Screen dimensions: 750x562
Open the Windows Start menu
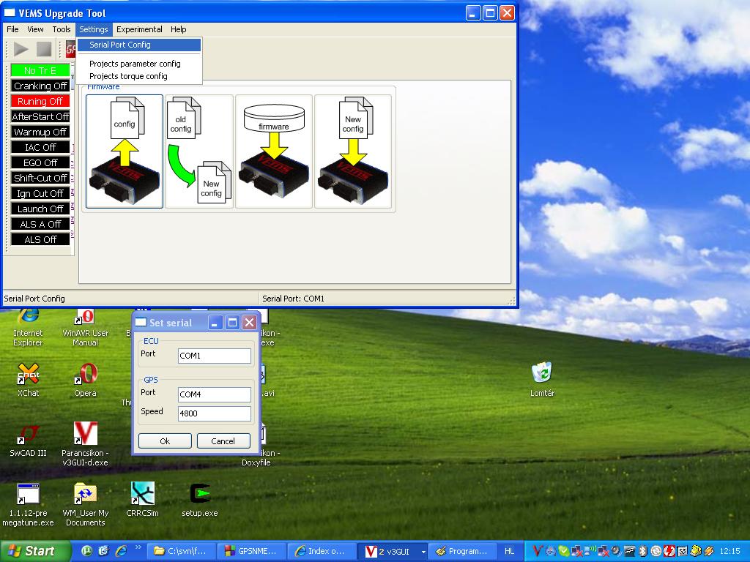(x=35, y=551)
